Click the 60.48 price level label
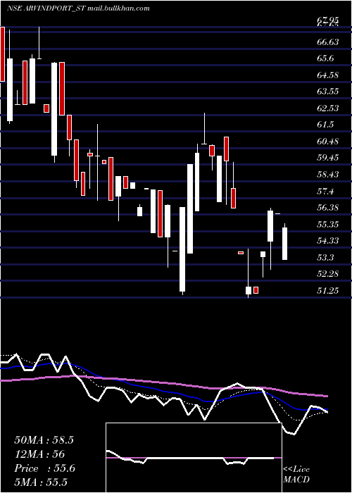The height and width of the screenshot is (493, 352). pos(328,142)
